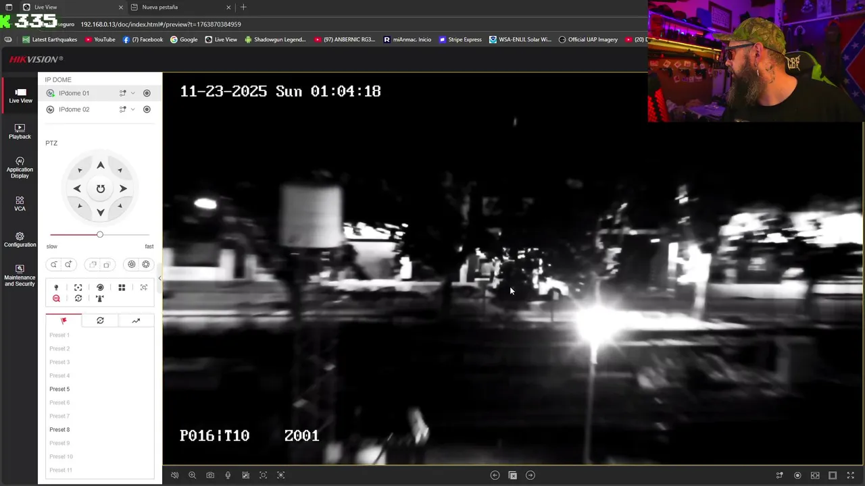The image size is (865, 486).
Task: Switch to Nueva pestaña browser tab
Action: 180,7
